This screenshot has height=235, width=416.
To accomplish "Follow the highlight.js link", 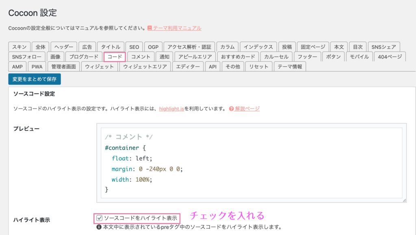I will click(x=171, y=109).
